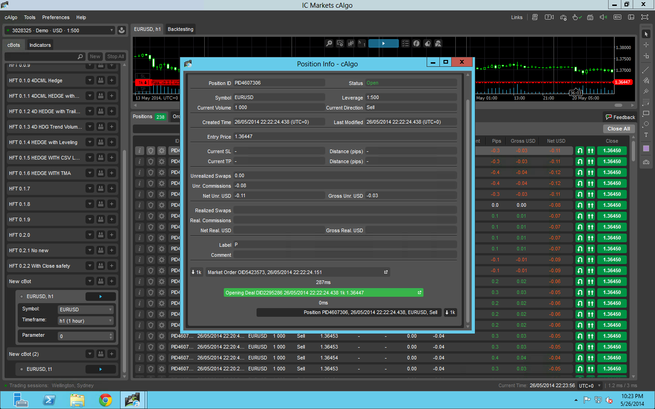Click the Links button in top bar
Viewport: 655px width, 409px height.
click(x=517, y=17)
